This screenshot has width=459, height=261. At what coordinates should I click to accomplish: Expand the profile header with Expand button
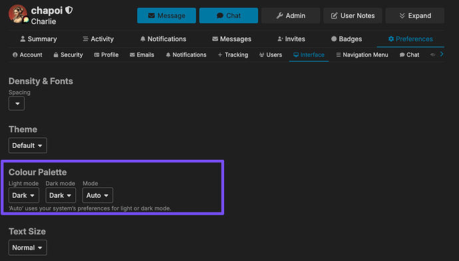coord(415,15)
